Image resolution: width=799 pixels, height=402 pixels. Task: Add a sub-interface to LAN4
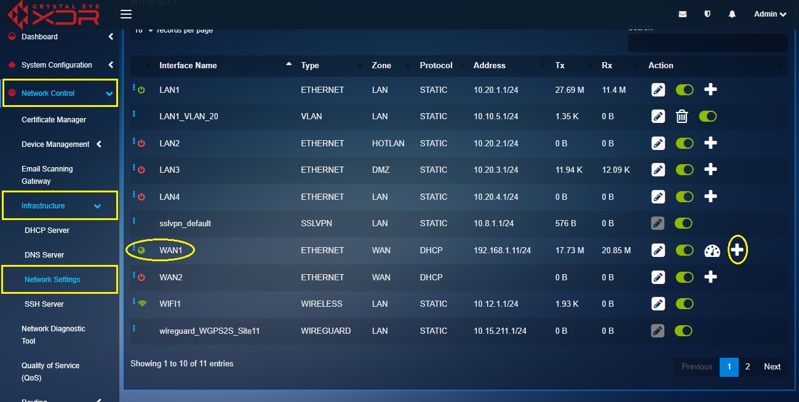tap(710, 197)
